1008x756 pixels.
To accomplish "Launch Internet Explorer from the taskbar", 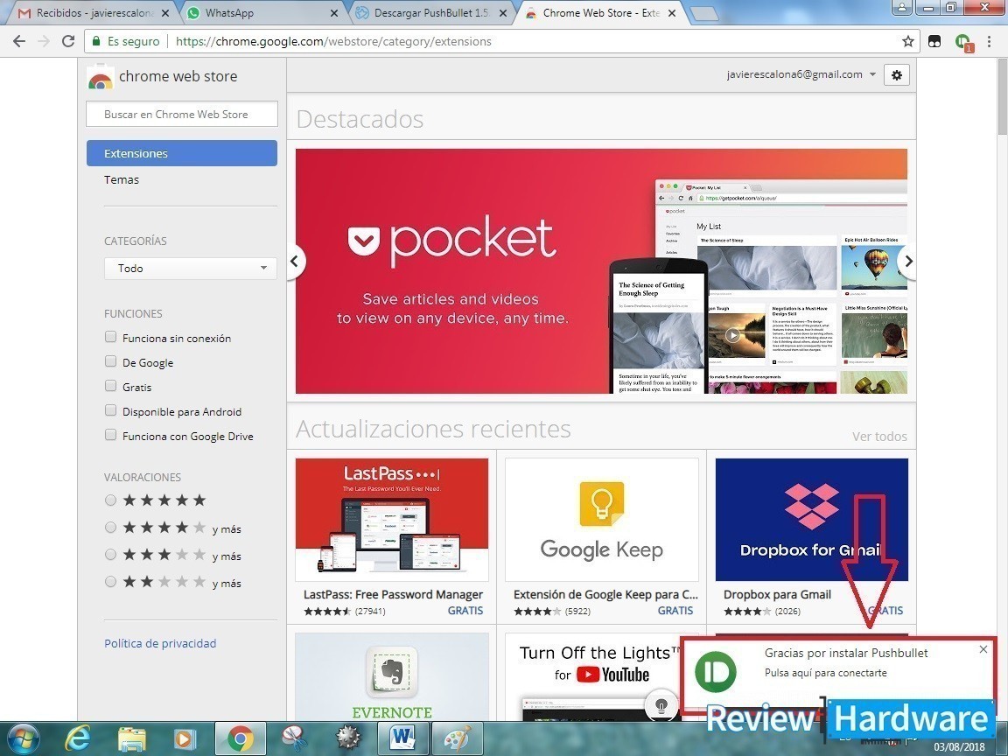I will 78,738.
